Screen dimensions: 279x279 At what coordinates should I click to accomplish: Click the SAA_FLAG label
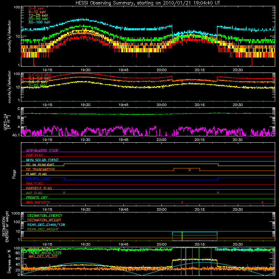pos(34,183)
